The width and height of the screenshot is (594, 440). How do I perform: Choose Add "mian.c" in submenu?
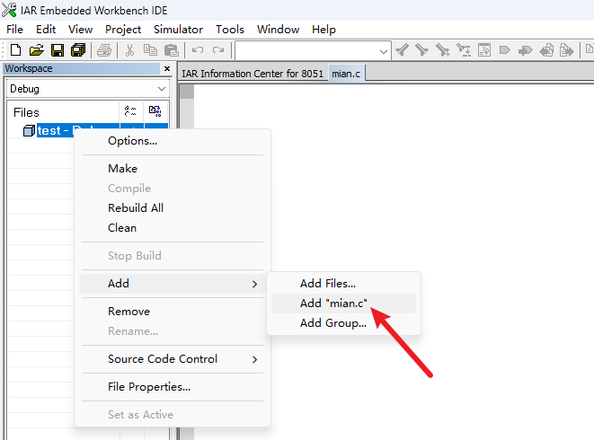point(343,304)
